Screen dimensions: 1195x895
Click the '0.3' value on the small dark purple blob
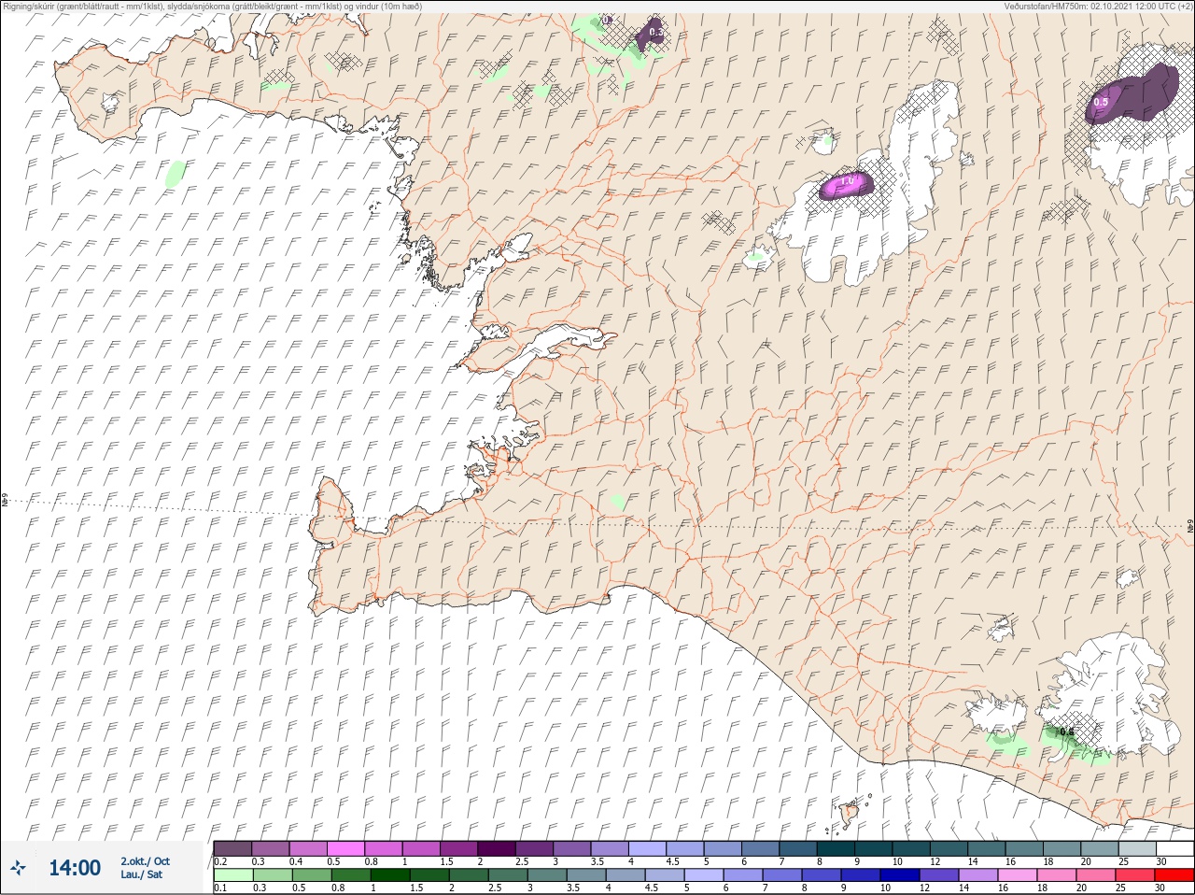point(655,33)
